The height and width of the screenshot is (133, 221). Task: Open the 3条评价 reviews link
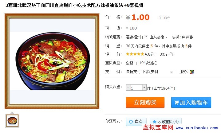(166, 54)
